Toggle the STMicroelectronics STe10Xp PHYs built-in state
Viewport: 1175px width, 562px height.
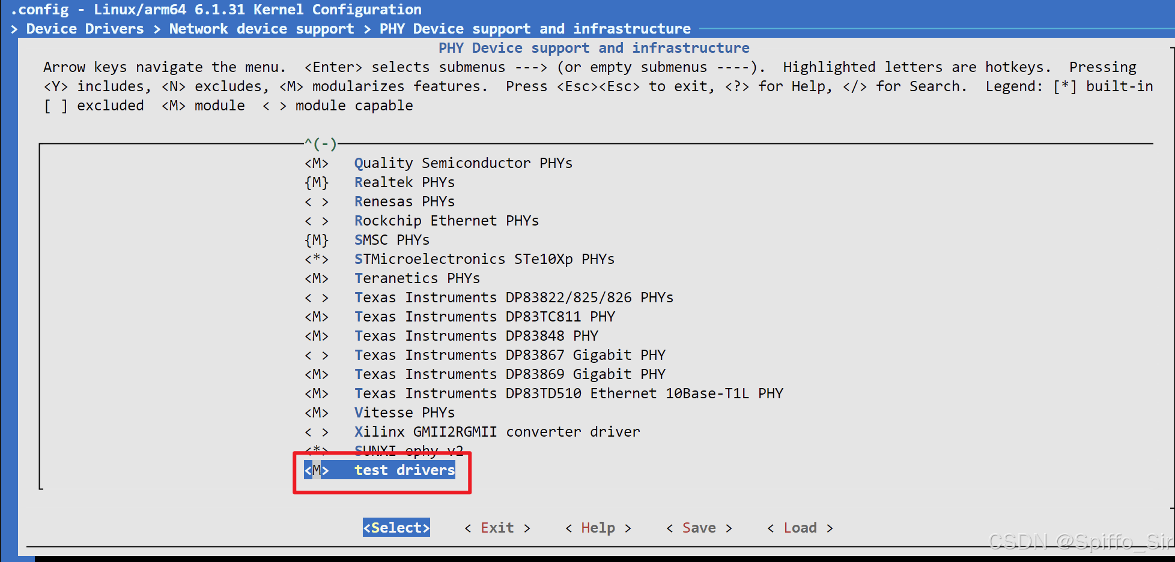pos(484,259)
